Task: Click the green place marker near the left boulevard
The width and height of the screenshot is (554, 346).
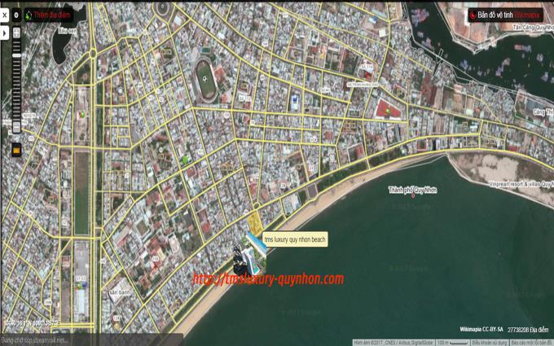Action: click(x=81, y=113)
